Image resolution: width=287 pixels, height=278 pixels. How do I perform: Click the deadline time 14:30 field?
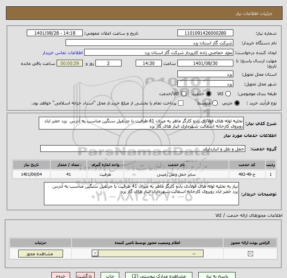(149, 63)
